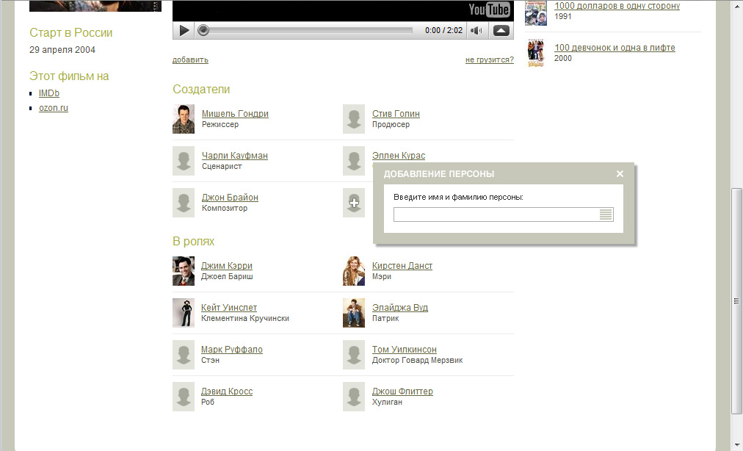
Task: Open suggestions list icon in name field
Action: [606, 214]
